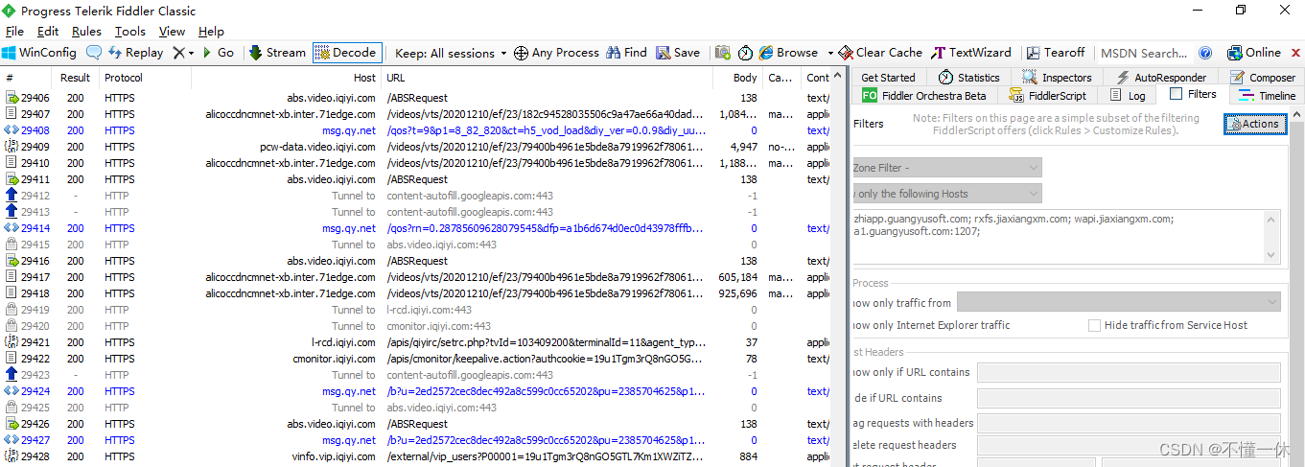1305x467 pixels.
Task: Open Find sessions binoculars tool
Action: pos(626,53)
